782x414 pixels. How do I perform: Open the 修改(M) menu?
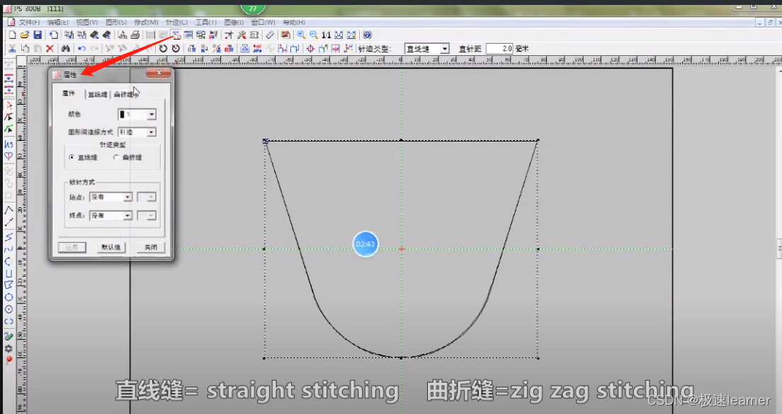coord(146,23)
